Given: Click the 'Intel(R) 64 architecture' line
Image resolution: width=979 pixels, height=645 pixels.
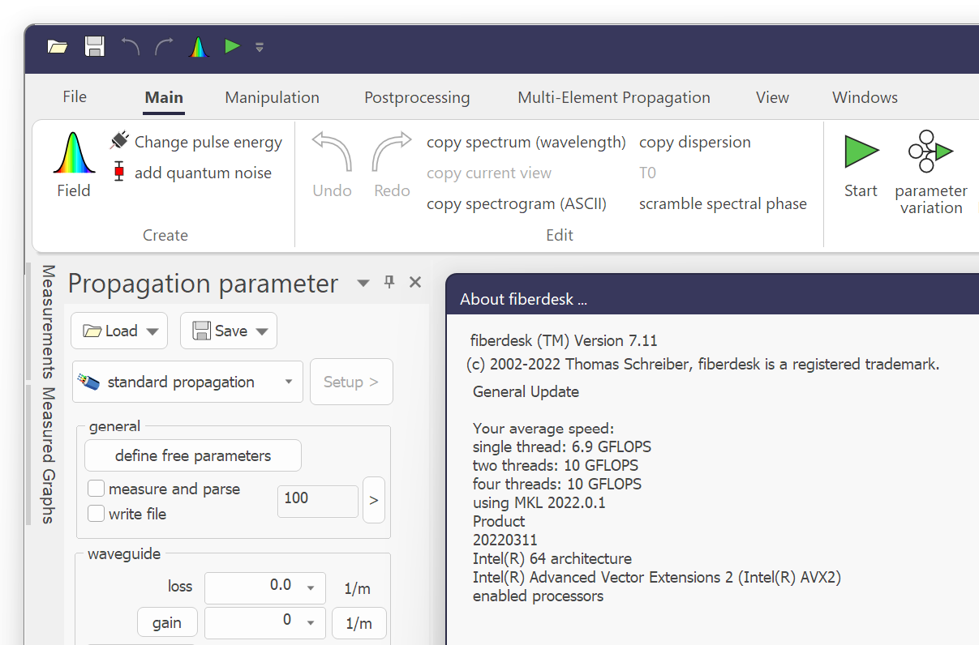Looking at the screenshot, I should click(x=552, y=558).
